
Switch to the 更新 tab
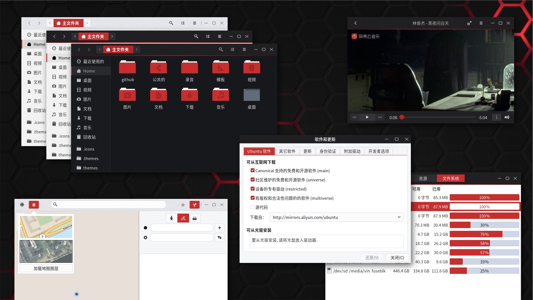pos(307,151)
